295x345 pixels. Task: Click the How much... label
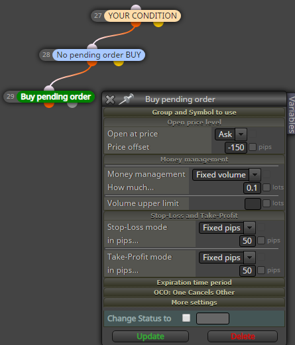[x=131, y=187]
